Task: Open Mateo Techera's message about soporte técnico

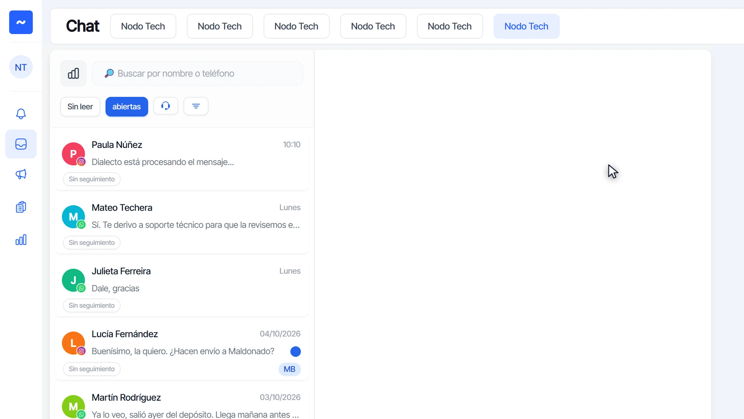Action: click(x=196, y=225)
